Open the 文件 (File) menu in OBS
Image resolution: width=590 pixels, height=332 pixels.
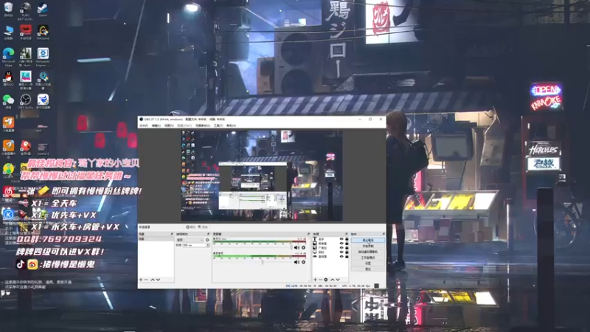pos(144,125)
